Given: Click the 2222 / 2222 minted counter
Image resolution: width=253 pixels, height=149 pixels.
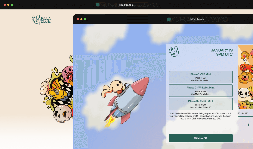Looking at the screenshot, I should pos(244,114).
